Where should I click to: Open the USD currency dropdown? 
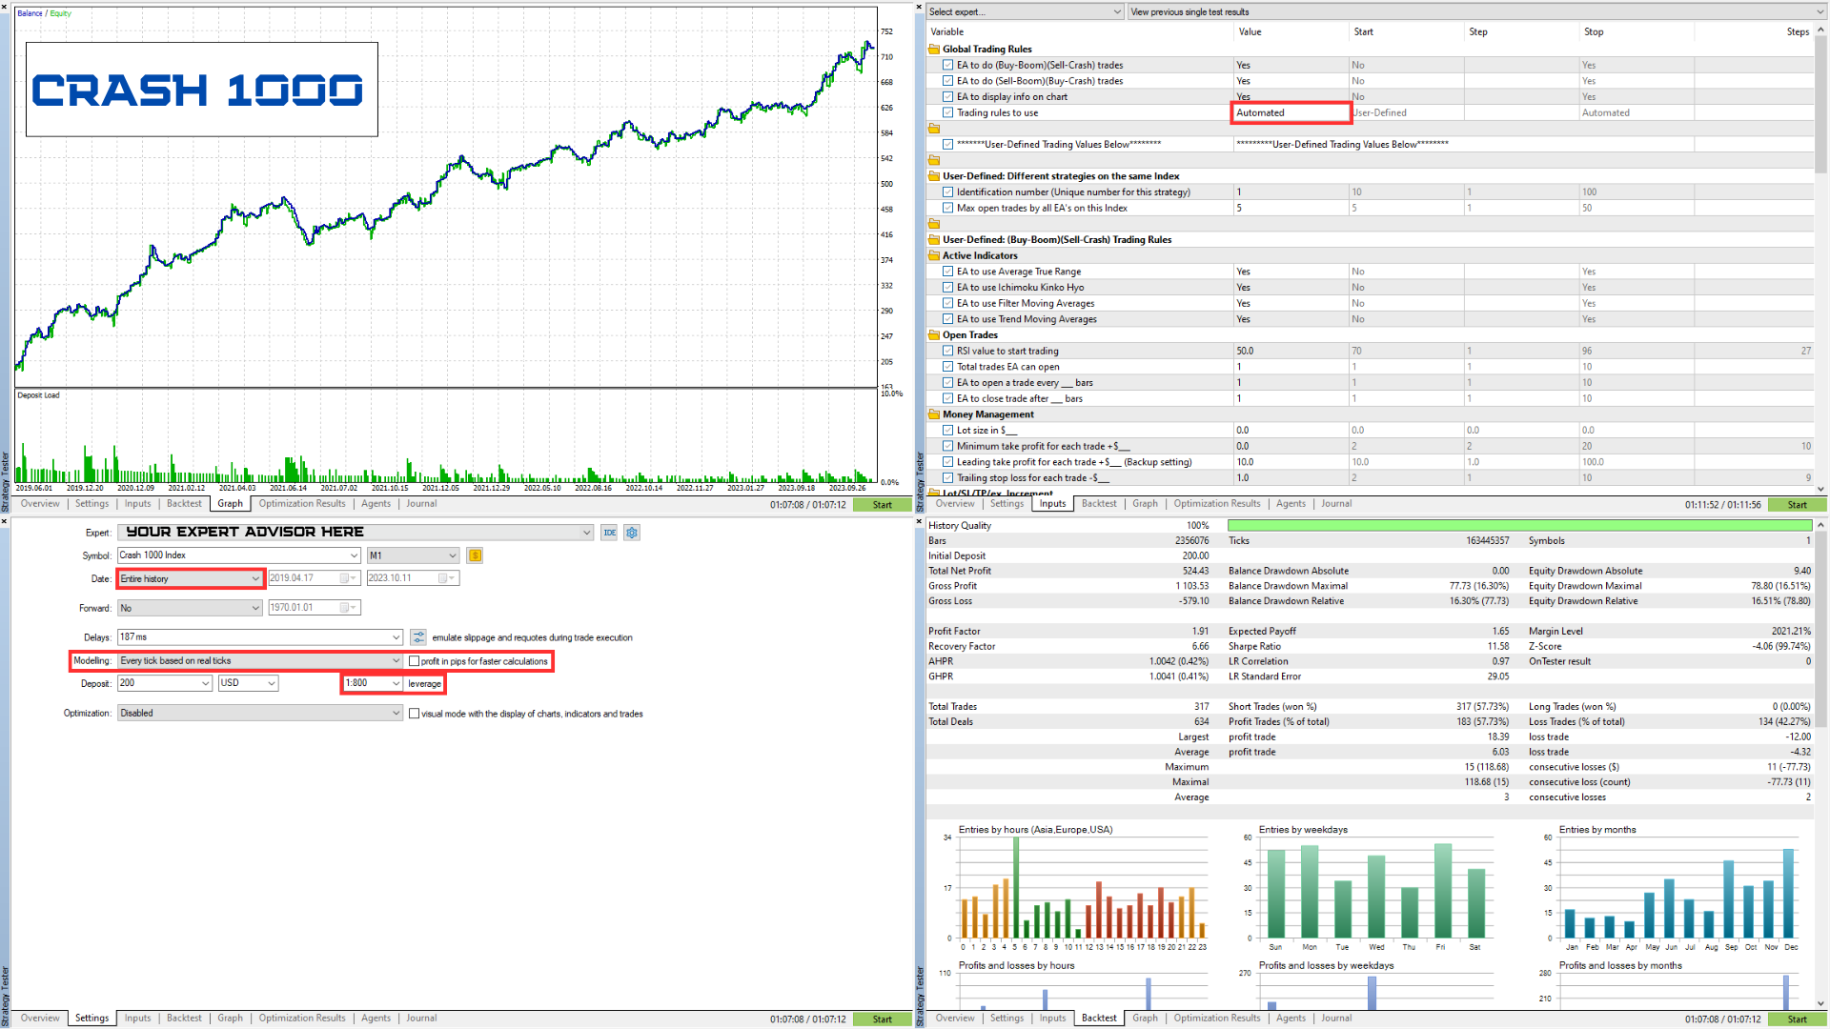248,683
